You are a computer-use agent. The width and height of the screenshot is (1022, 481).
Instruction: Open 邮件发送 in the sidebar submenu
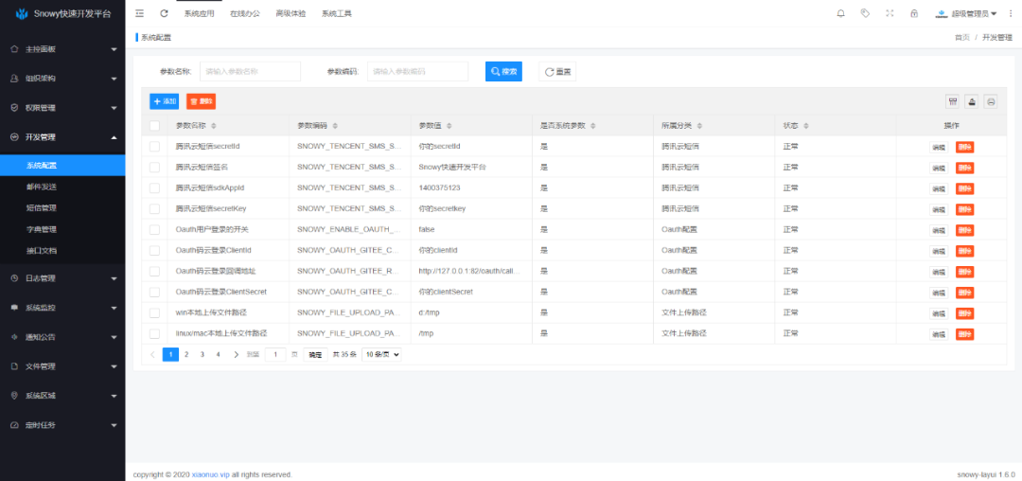pos(42,187)
